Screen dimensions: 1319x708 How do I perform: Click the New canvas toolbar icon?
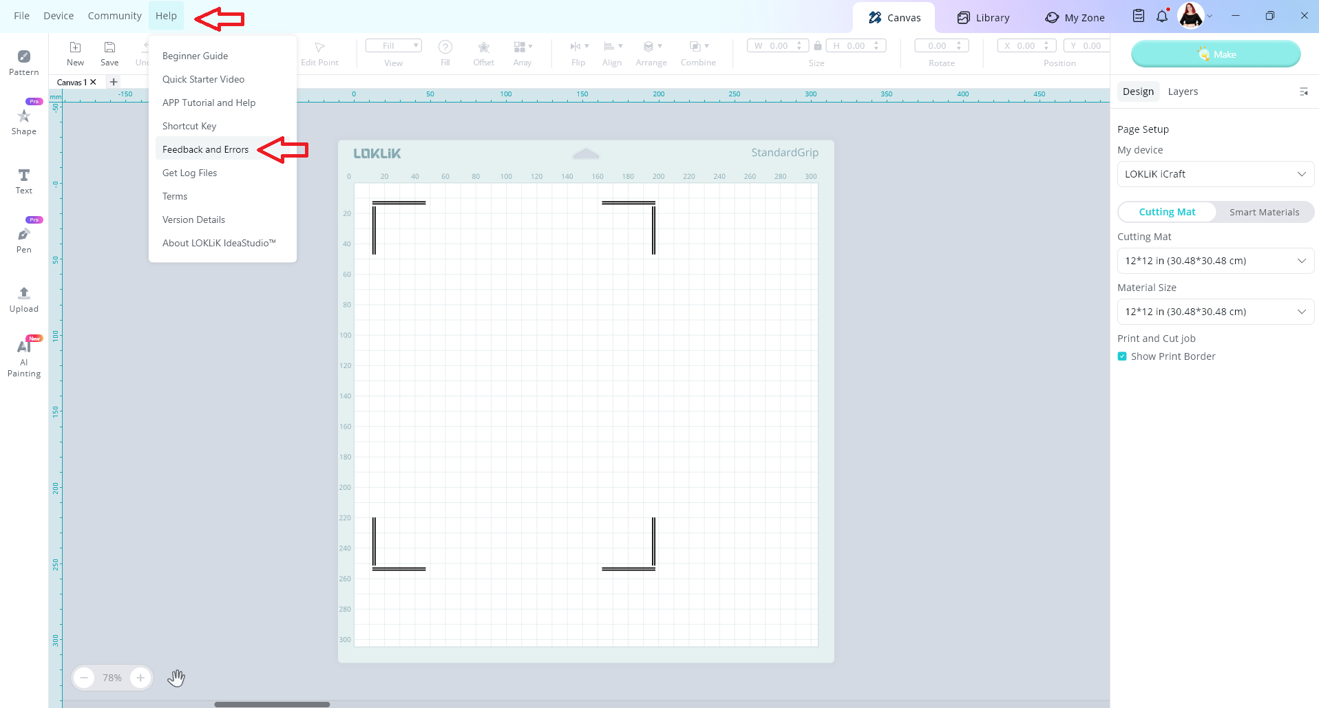click(x=75, y=53)
